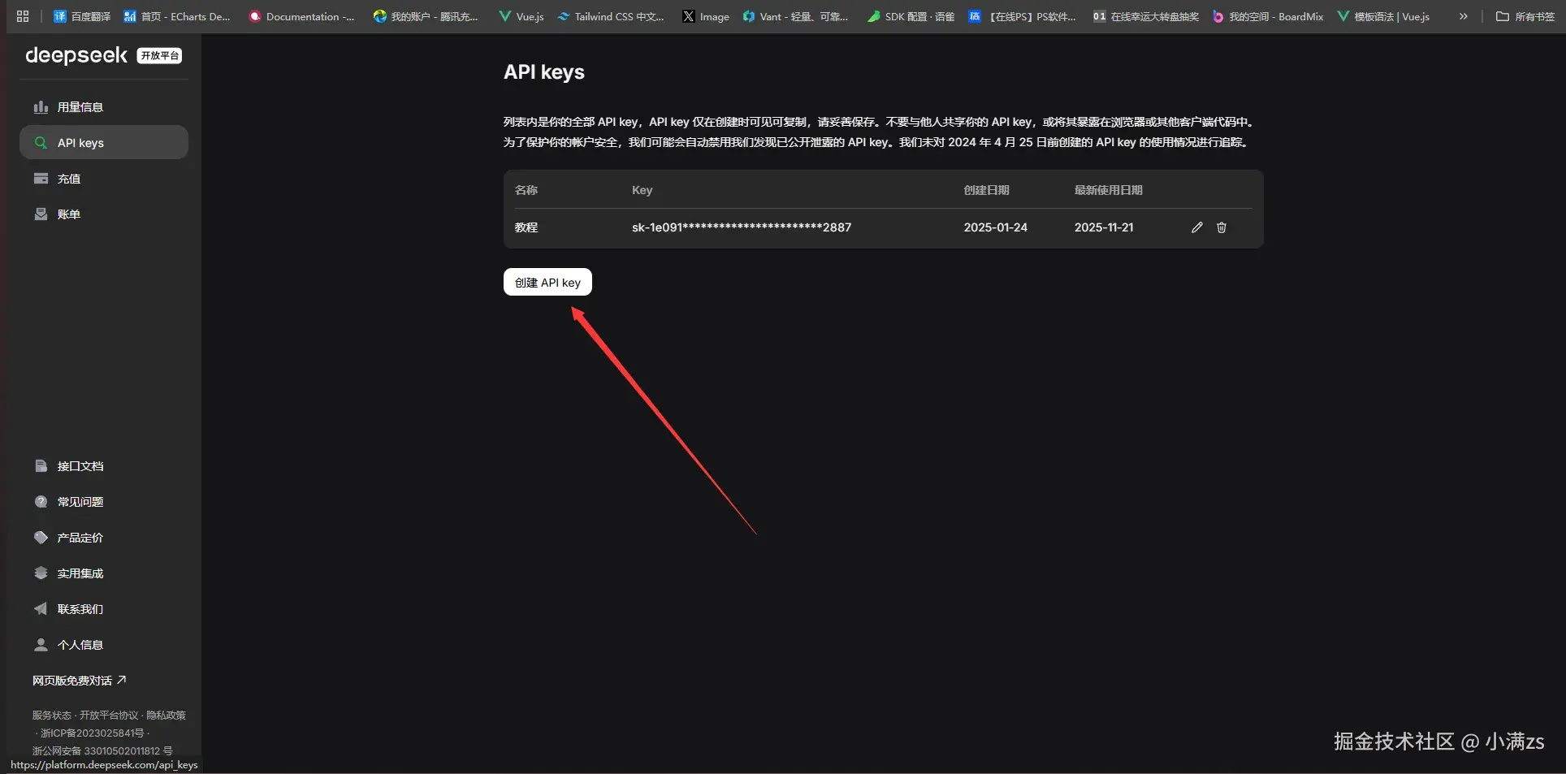Open the 网页版免费对话 external link

coord(80,681)
